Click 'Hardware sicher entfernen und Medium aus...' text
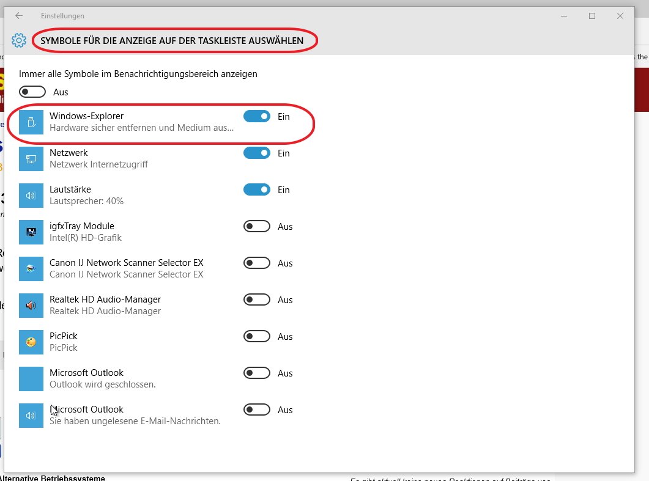 point(141,128)
